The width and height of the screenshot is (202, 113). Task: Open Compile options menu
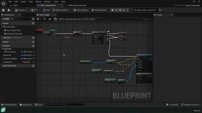(x=27, y=10)
